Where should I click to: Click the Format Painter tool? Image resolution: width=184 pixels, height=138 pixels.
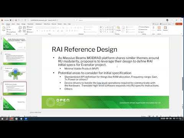(11, 32)
